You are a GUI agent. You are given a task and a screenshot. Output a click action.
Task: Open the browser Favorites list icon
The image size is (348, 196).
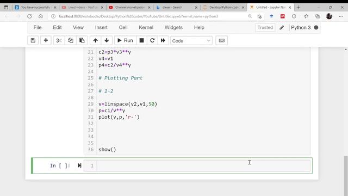(x=306, y=16)
